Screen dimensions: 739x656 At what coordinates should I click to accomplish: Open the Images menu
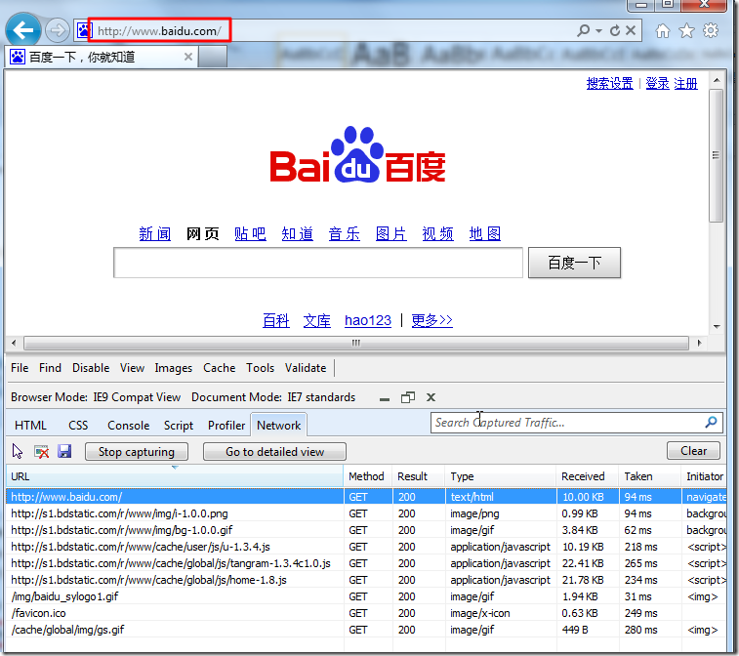(x=174, y=368)
